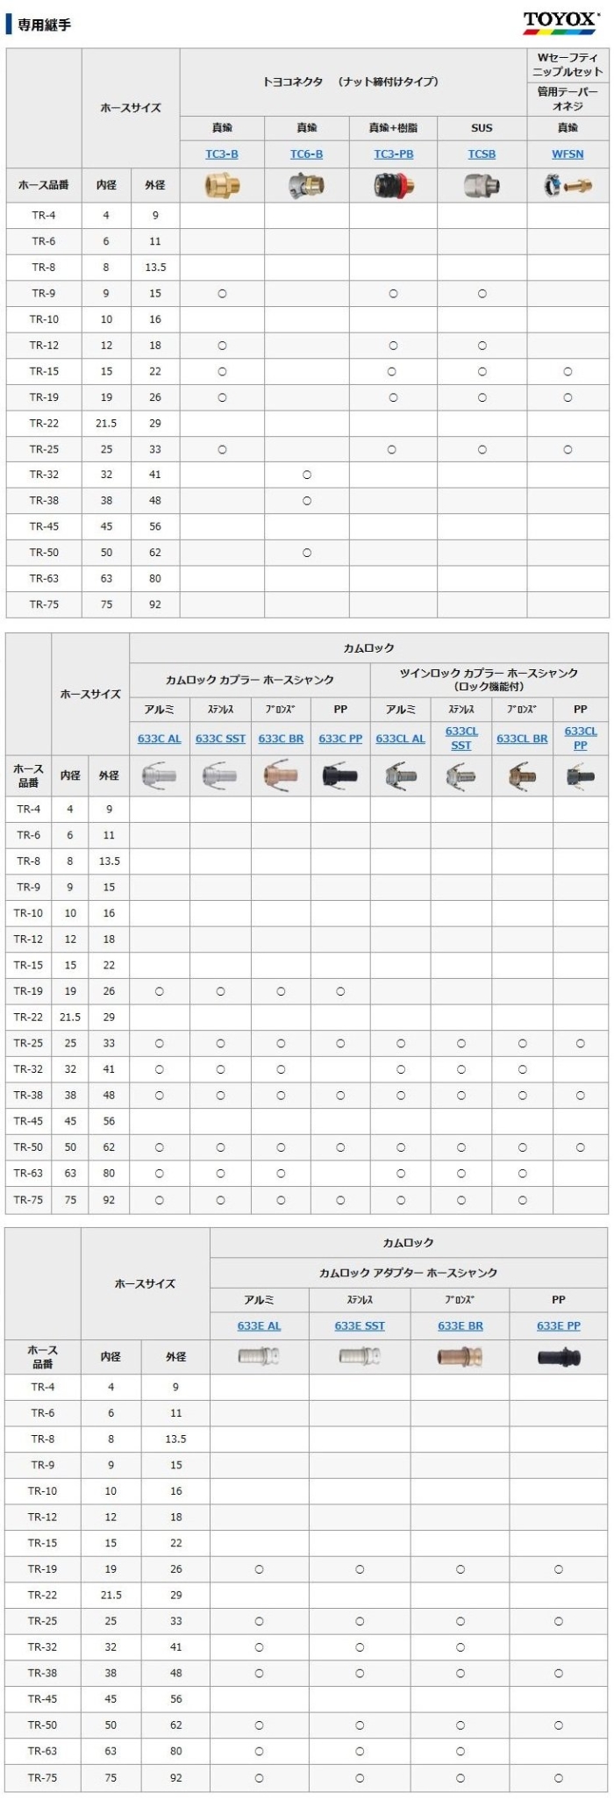This screenshot has height=1800, width=614.
Task: Click the TC6-B connector product image
Action: [x=306, y=185]
